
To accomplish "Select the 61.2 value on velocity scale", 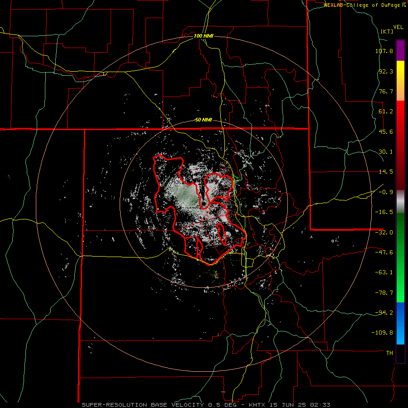I will [x=386, y=112].
